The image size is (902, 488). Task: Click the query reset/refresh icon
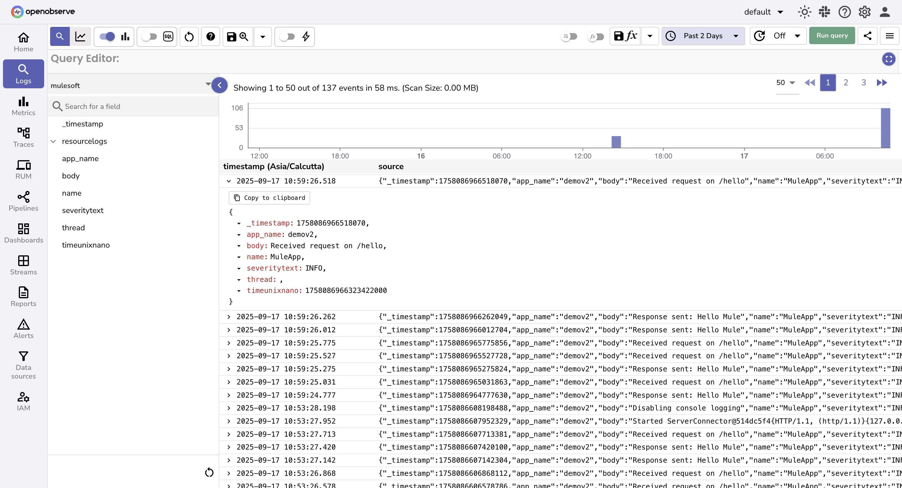pyautogui.click(x=189, y=36)
